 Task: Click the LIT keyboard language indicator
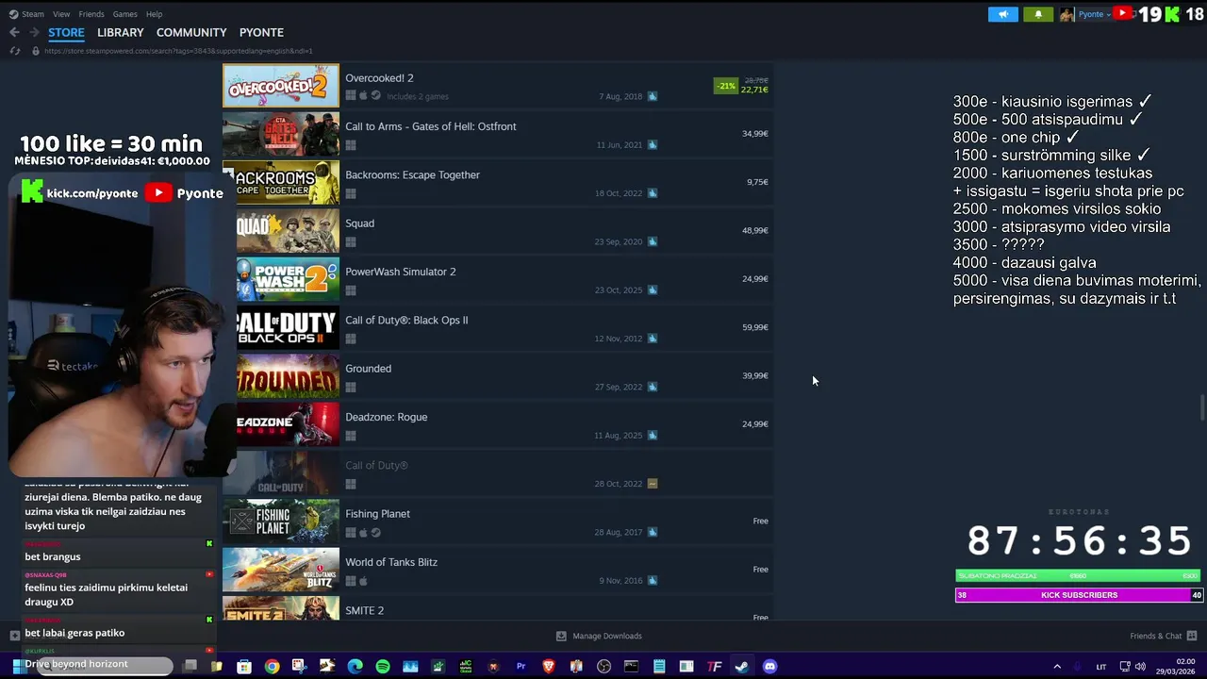[1100, 668]
